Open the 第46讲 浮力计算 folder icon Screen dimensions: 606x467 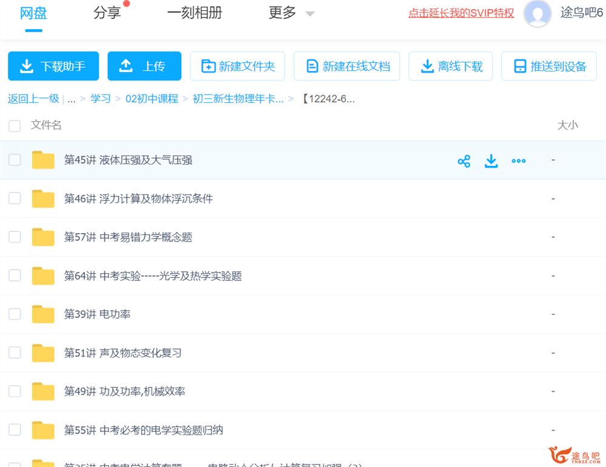(x=43, y=199)
